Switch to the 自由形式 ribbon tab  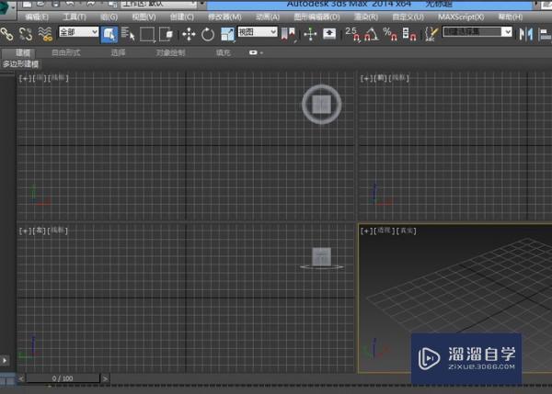click(x=65, y=52)
